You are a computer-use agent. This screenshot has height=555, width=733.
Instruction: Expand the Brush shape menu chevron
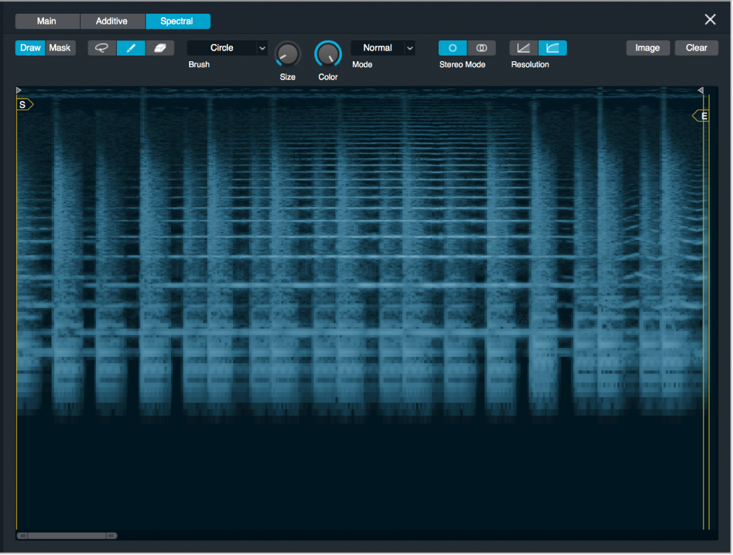click(x=261, y=48)
